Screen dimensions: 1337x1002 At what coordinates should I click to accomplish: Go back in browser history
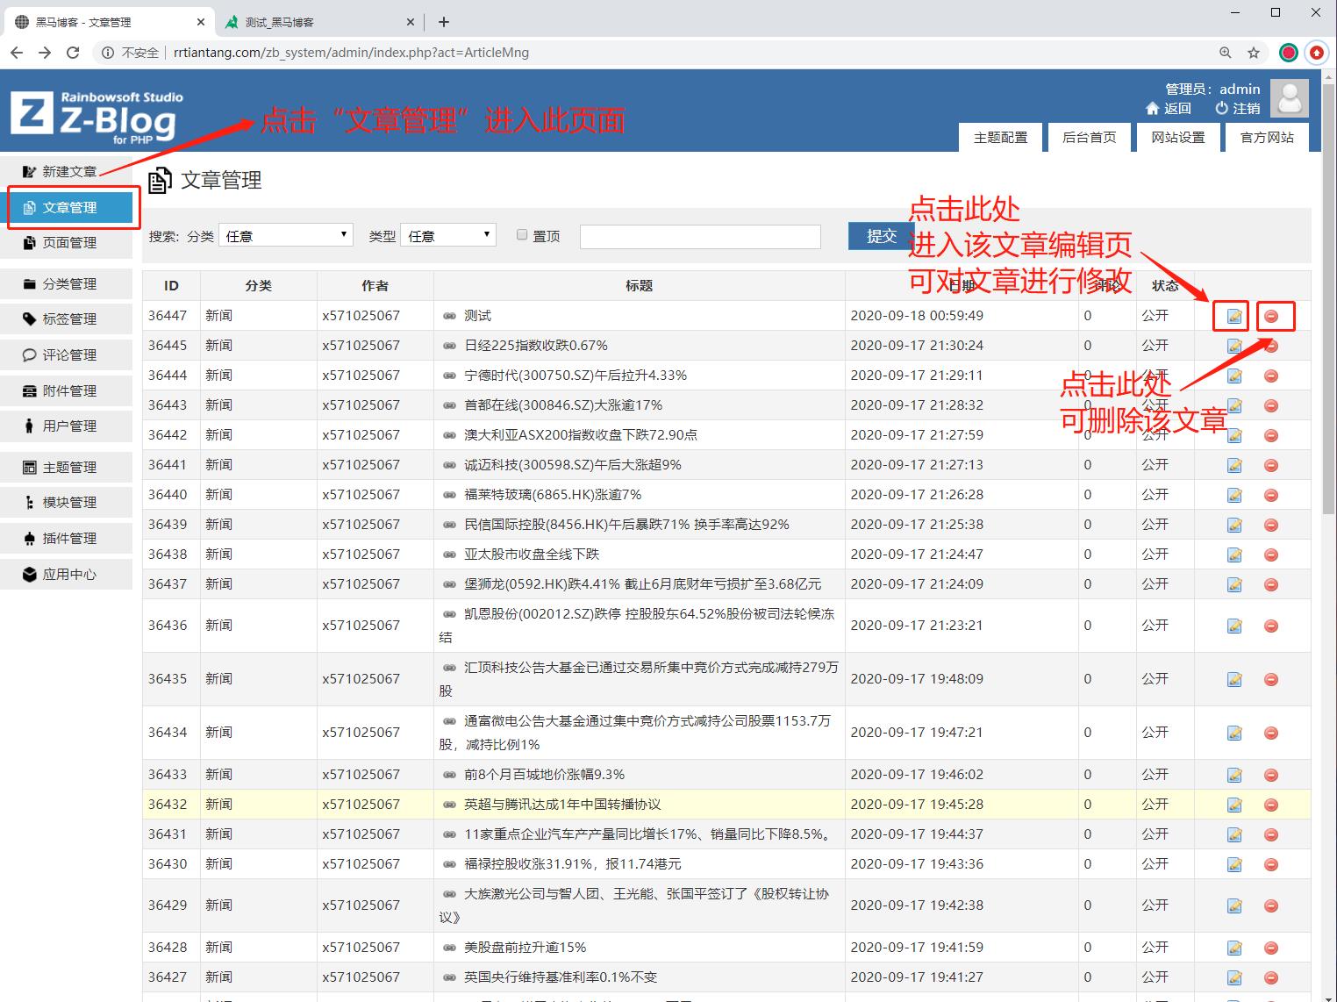[17, 53]
